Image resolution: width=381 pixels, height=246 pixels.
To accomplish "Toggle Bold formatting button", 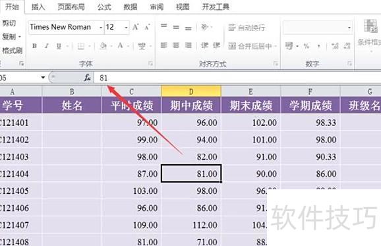I will [35, 46].
